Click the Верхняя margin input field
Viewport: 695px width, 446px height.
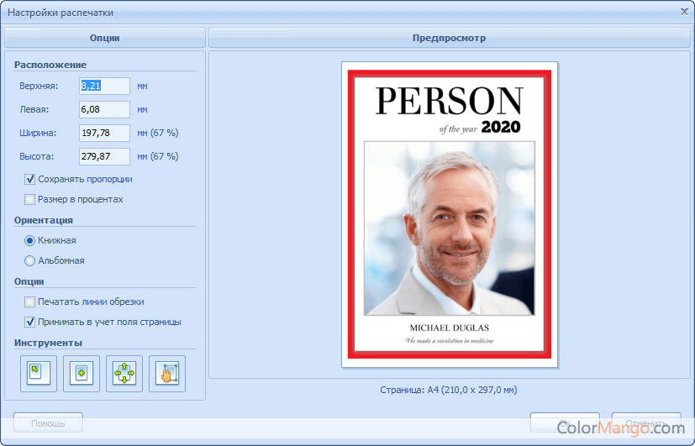pyautogui.click(x=104, y=86)
